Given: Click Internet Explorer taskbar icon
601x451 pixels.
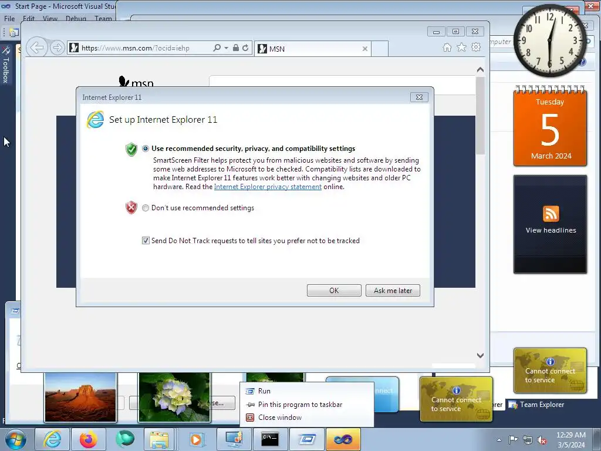Looking at the screenshot, I should pyautogui.click(x=52, y=439).
